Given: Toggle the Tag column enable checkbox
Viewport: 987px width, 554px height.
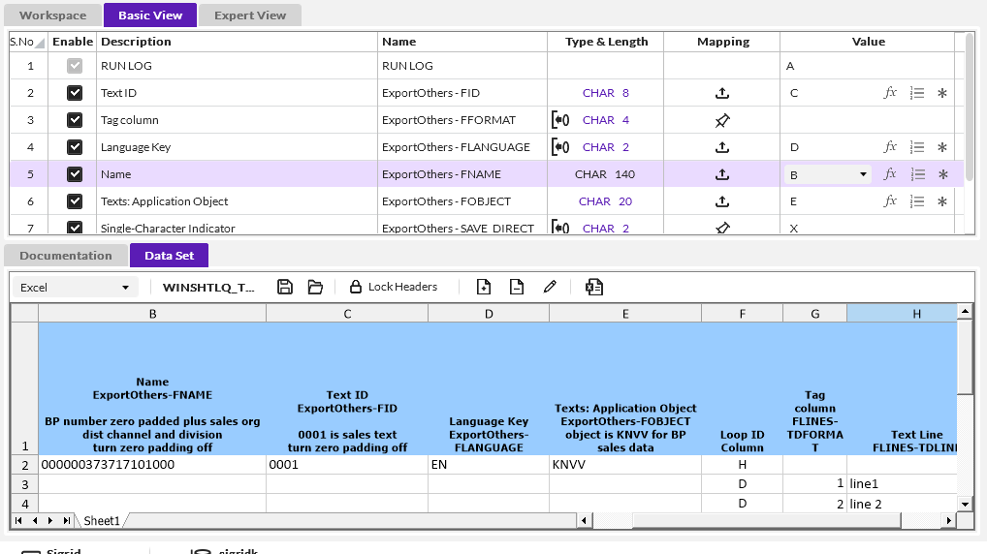Looking at the screenshot, I should [x=74, y=120].
